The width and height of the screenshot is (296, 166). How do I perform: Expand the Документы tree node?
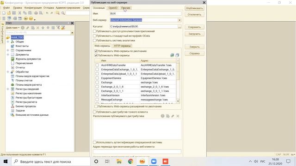[8, 54]
